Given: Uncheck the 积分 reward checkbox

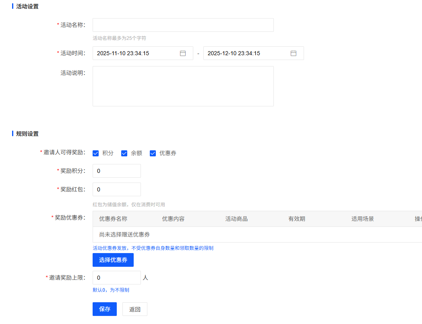Looking at the screenshot, I should click(x=96, y=153).
